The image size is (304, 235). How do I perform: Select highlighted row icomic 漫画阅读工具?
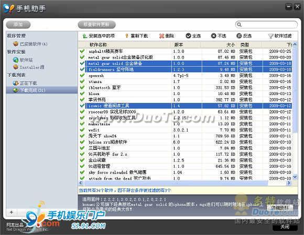pos(186,105)
